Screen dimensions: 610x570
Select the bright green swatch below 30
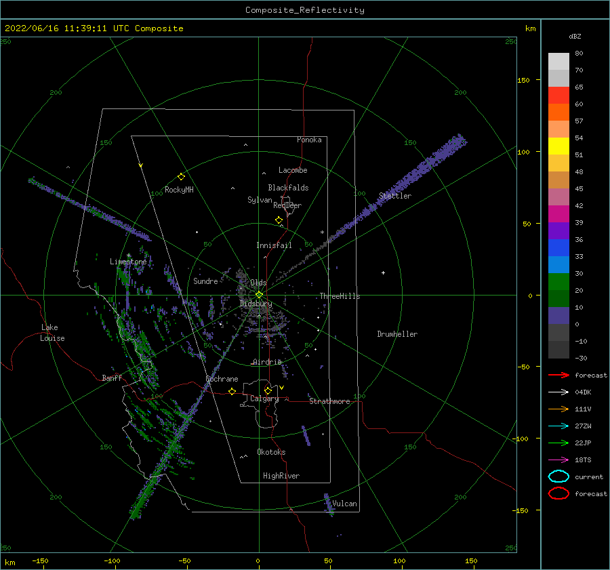(x=558, y=282)
